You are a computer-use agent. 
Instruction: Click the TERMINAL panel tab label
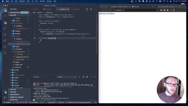coord(36,77)
